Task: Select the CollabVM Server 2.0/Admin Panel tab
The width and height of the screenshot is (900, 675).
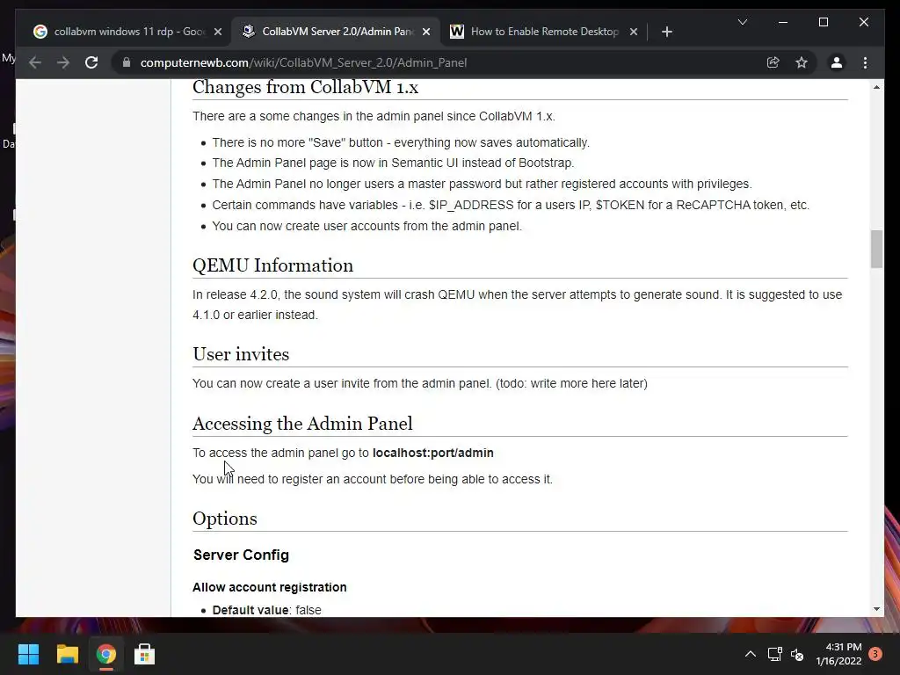Action: coord(336,32)
